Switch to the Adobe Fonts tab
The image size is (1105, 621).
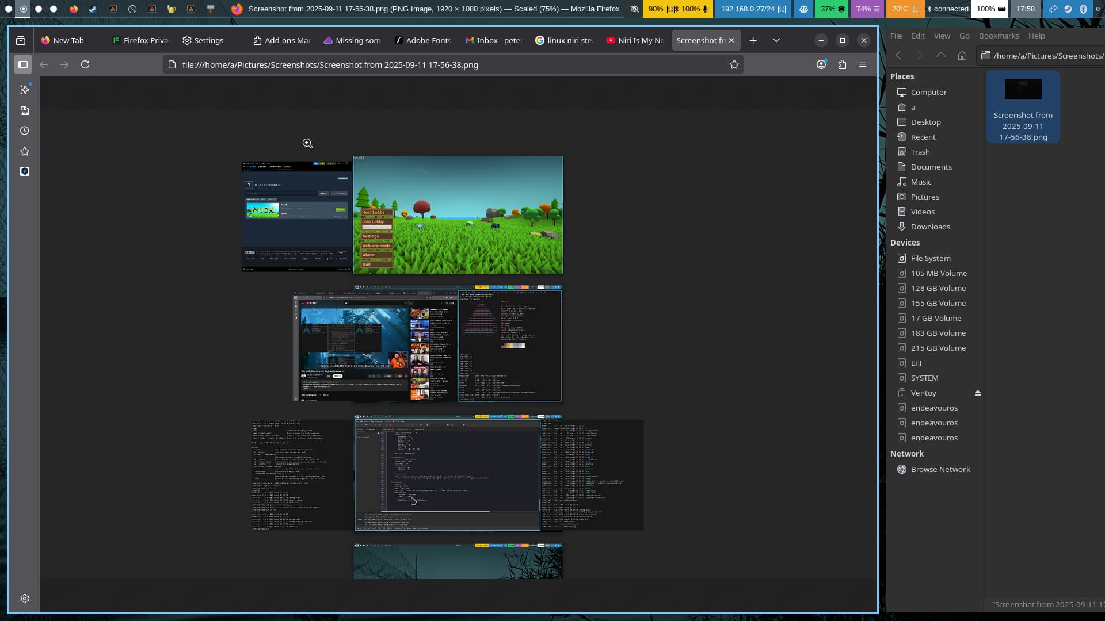pyautogui.click(x=423, y=40)
